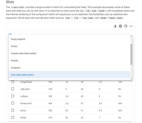The image size is (142, 123).
Task: Check the Gingerbread row checkbox
Action: (x=13, y=82)
